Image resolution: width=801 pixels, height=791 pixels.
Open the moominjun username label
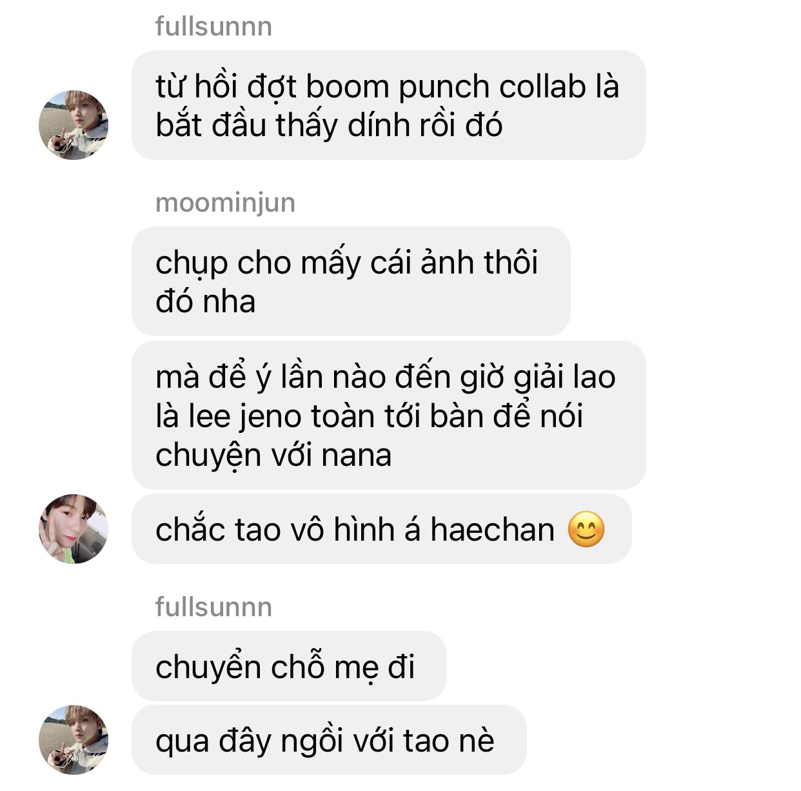tap(225, 203)
